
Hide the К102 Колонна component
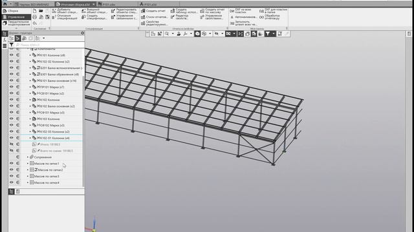point(12,99)
